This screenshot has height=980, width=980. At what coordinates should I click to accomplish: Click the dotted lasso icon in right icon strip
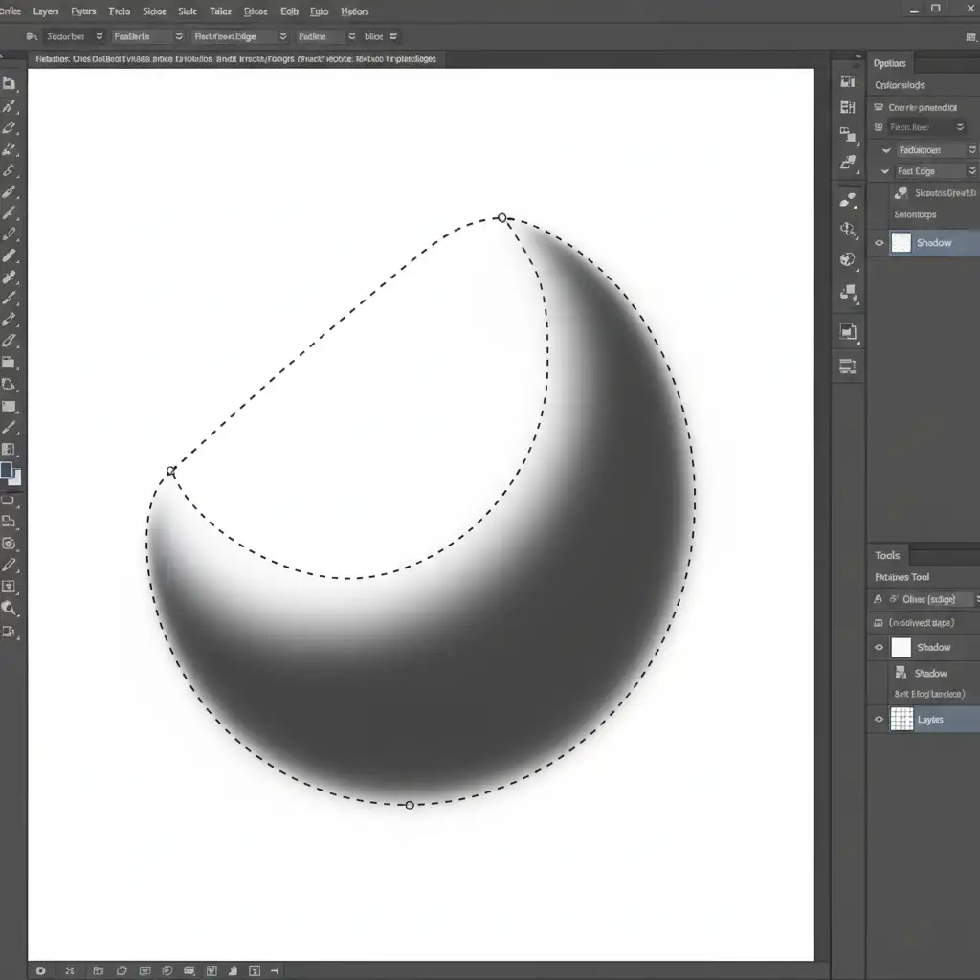coord(847,229)
